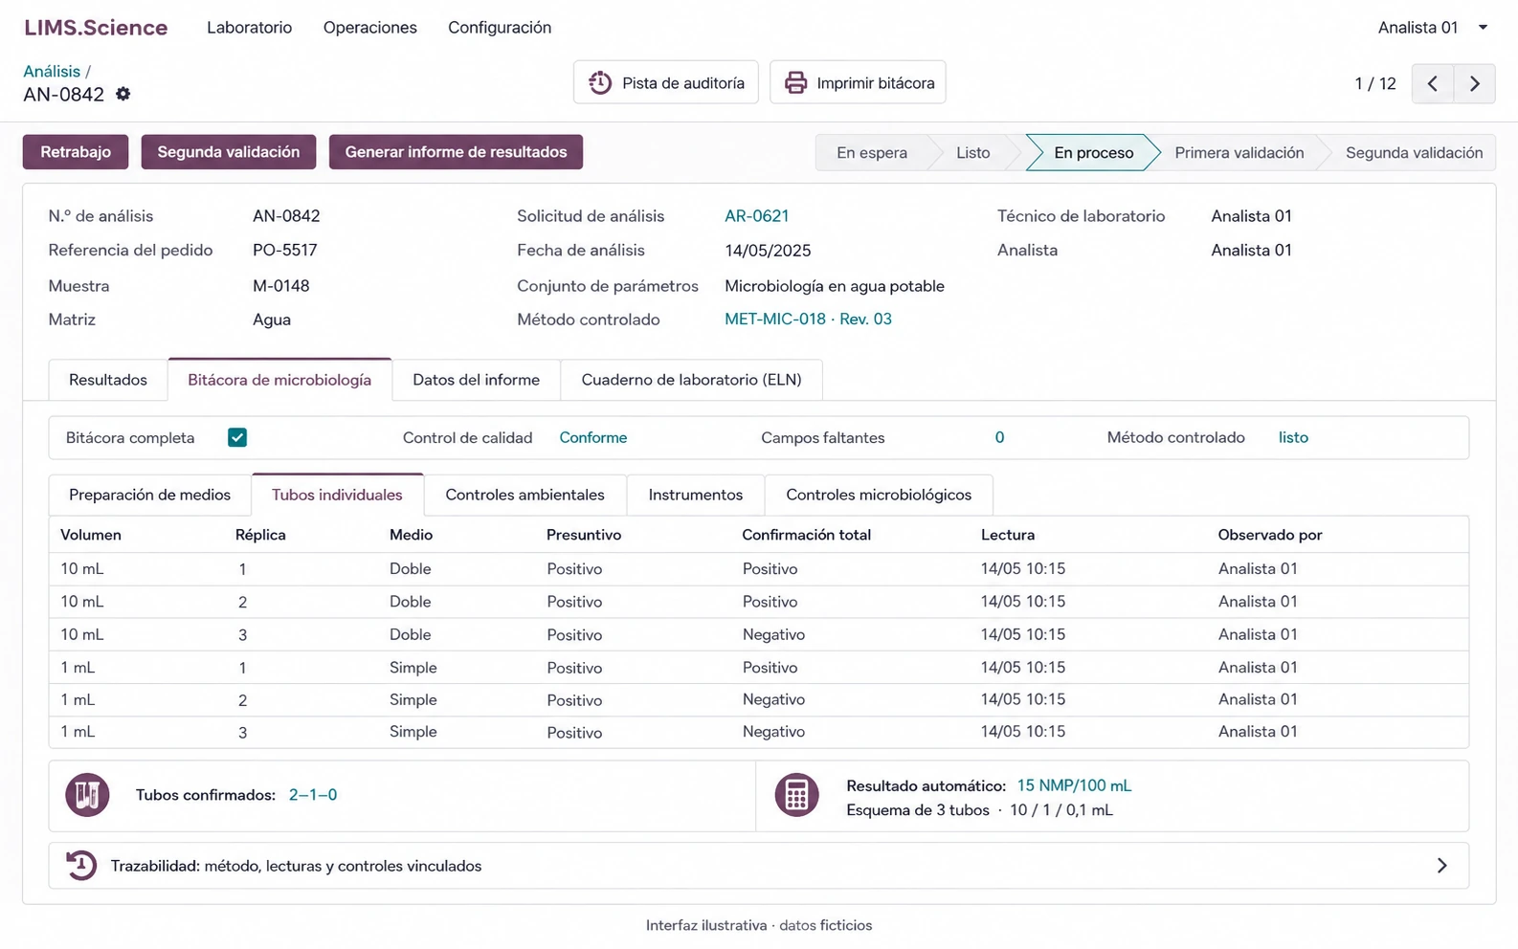Switch to the Cuaderno de laboratorio (ELN) tab
Image resolution: width=1518 pixels, height=949 pixels.
(x=691, y=380)
